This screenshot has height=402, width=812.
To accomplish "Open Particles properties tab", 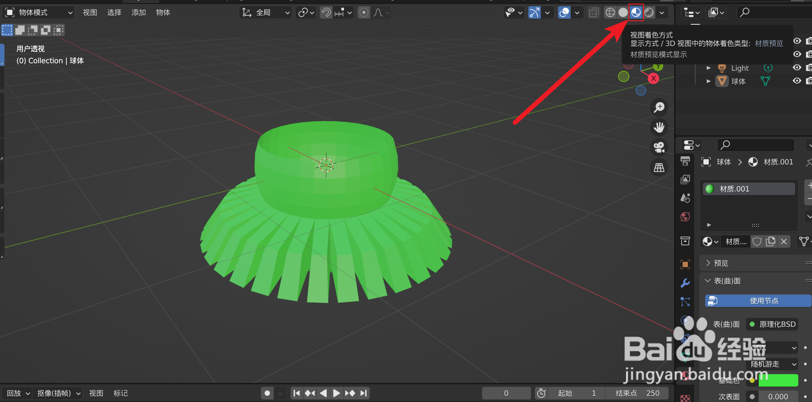I will click(685, 302).
